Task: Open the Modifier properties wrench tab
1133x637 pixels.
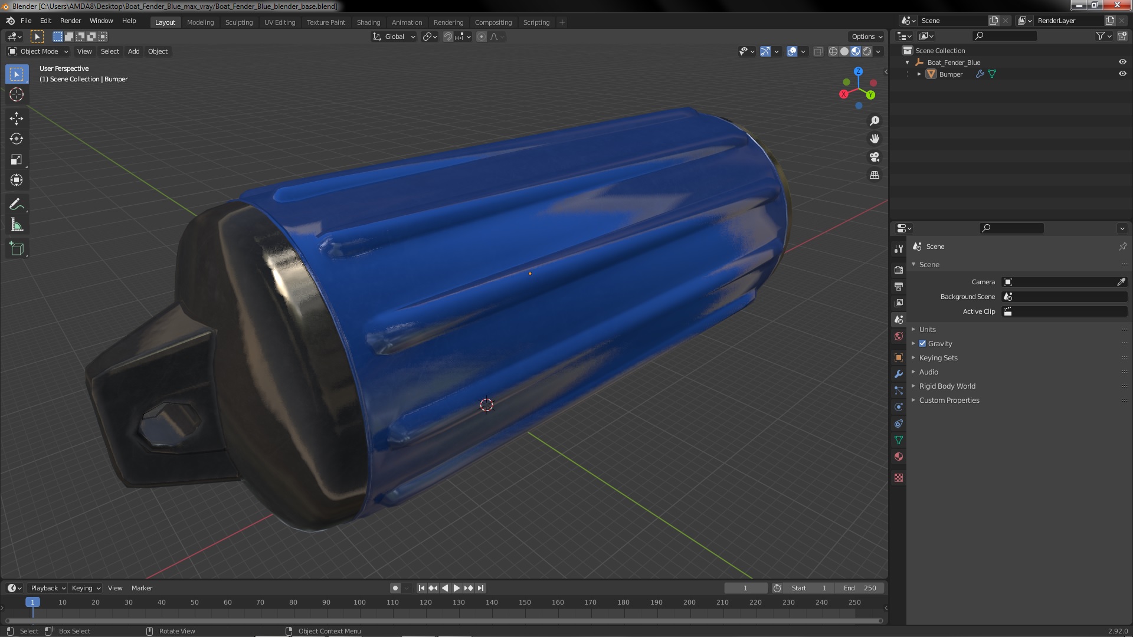Action: (899, 374)
